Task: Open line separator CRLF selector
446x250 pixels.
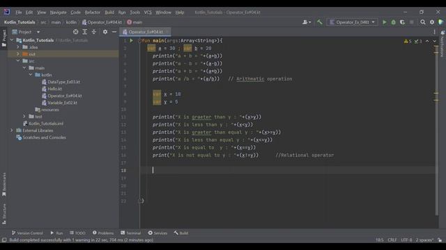Action: click(x=392, y=240)
